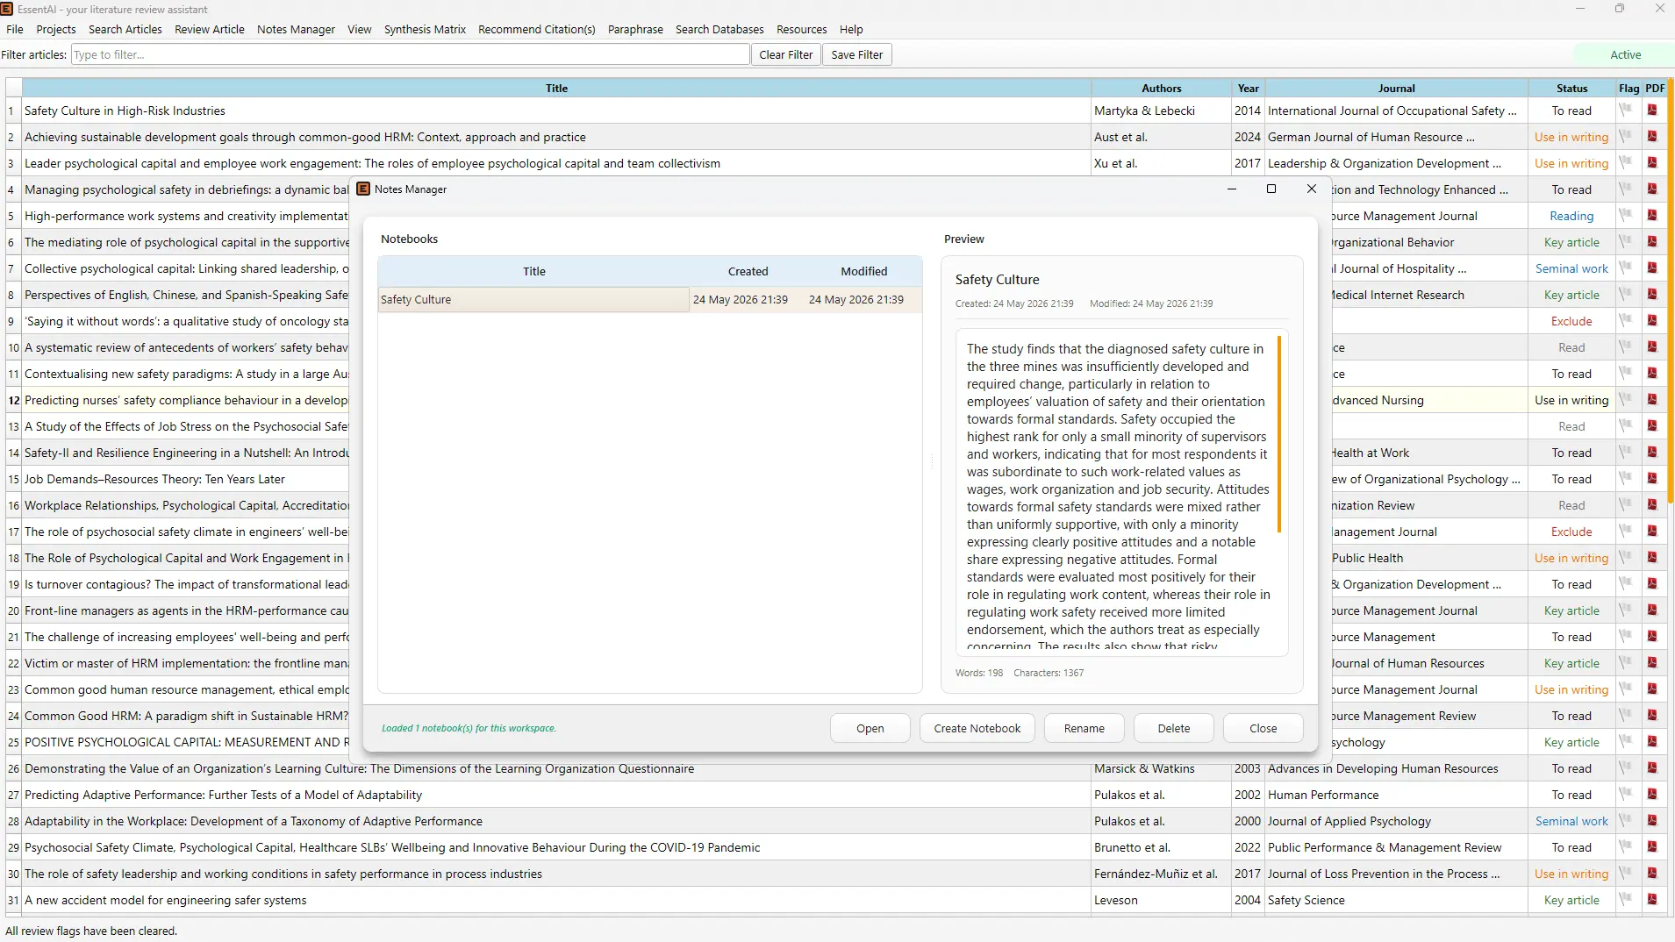Image resolution: width=1675 pixels, height=942 pixels.
Task: Click the Active status indicator
Action: pyautogui.click(x=1625, y=54)
